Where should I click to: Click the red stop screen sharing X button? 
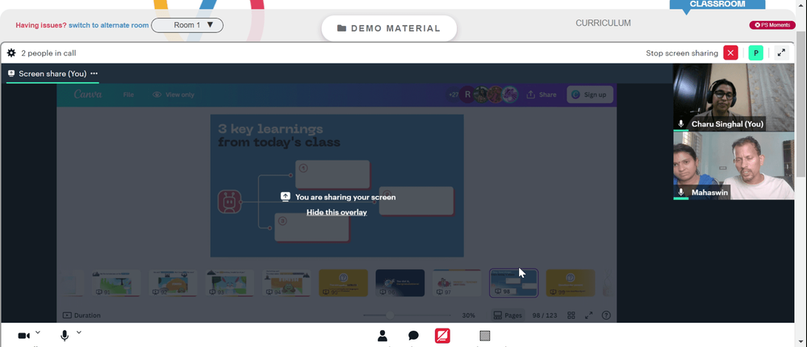coord(730,53)
